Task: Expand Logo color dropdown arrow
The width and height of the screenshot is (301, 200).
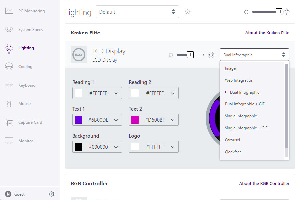Action: coord(173,147)
